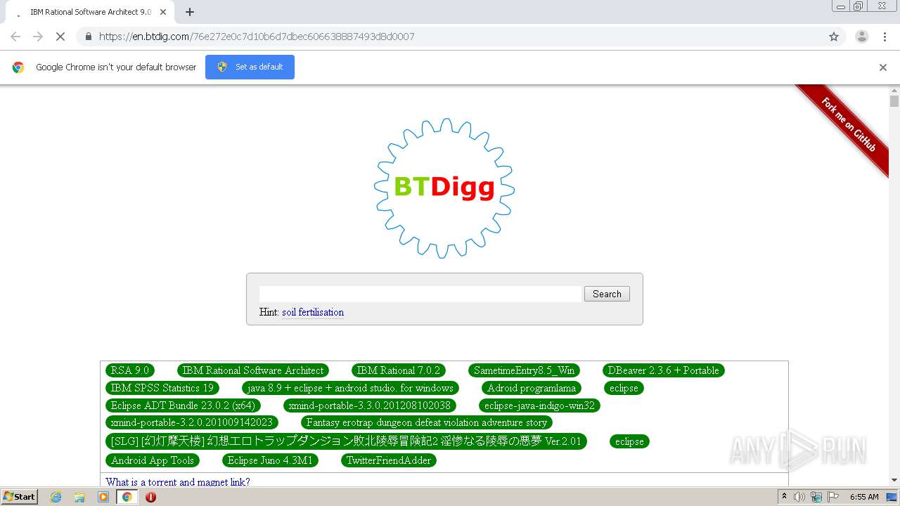Open the Fantasy erotrap dungeon tag

click(x=427, y=422)
